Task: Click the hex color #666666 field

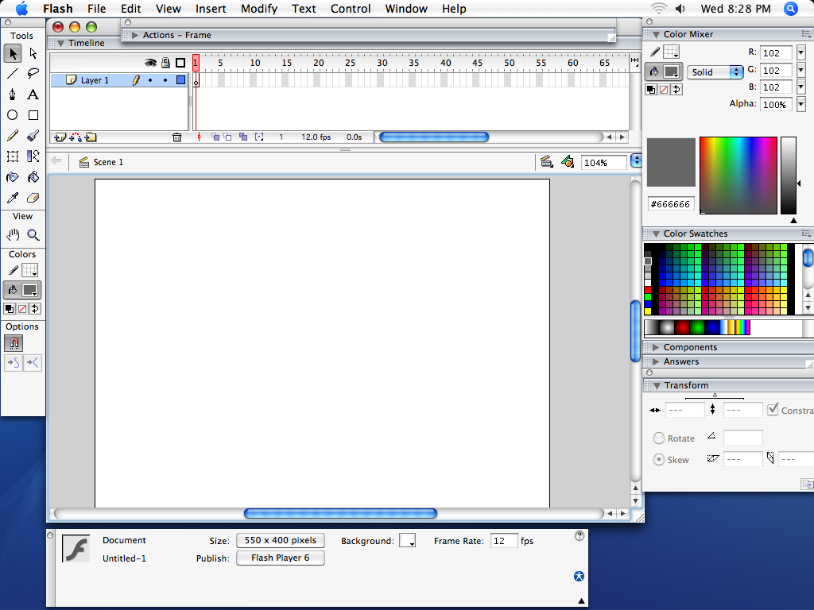Action: click(671, 204)
